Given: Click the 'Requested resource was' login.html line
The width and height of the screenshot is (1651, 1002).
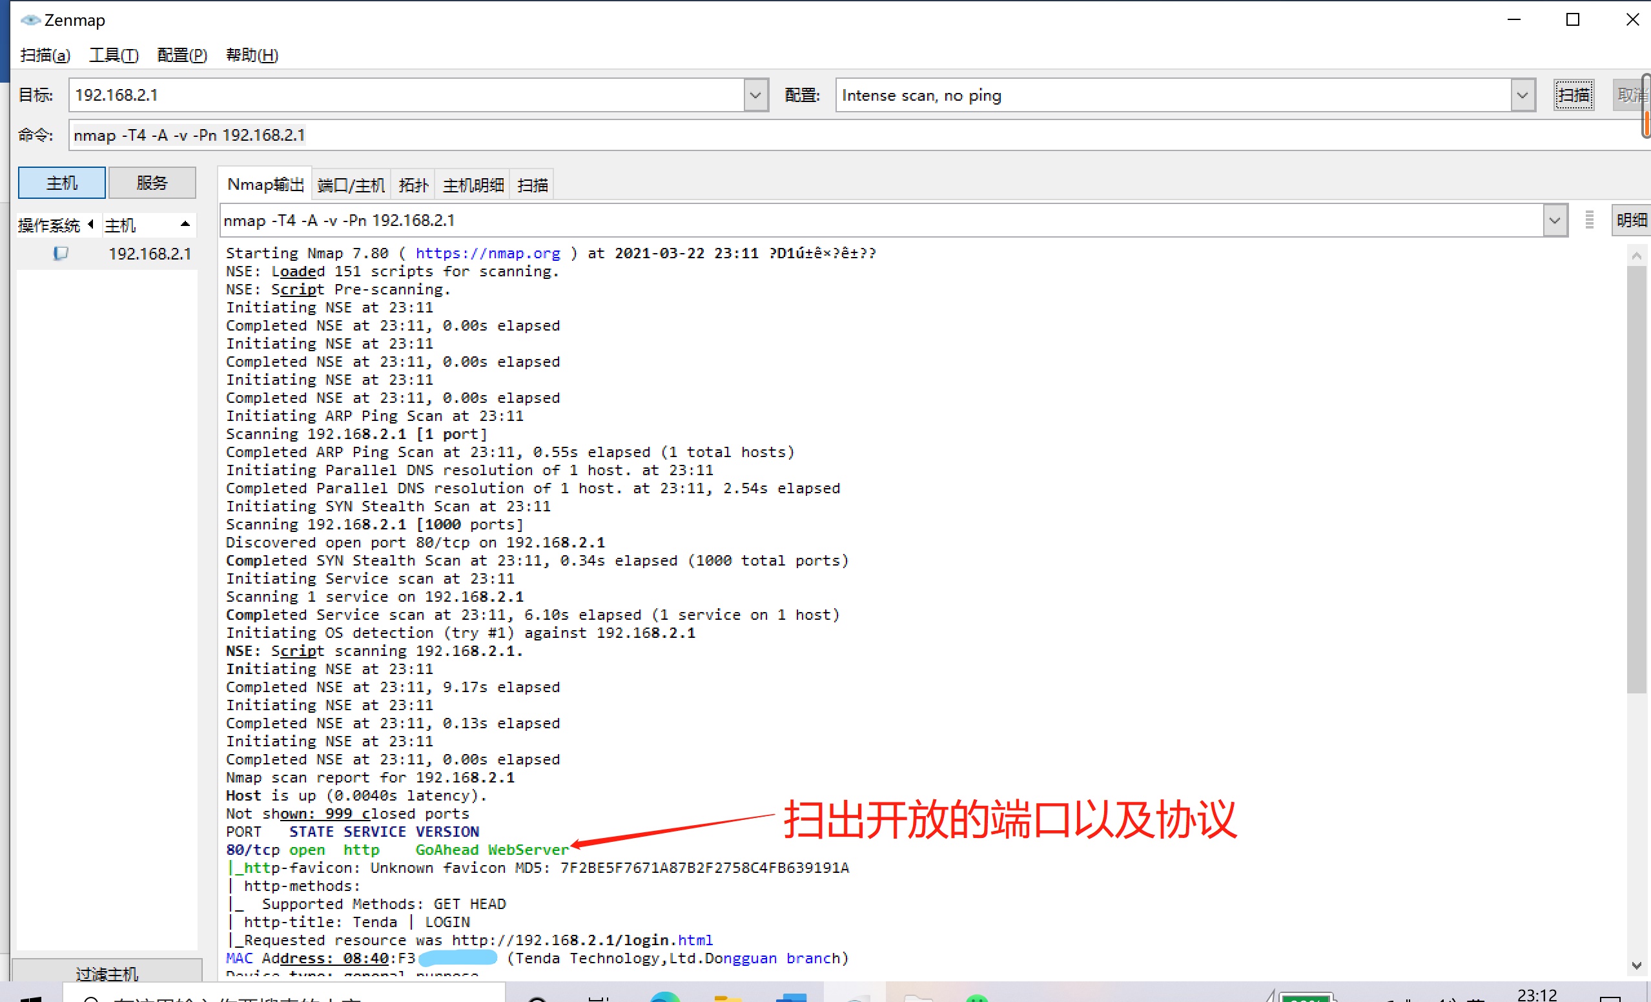Looking at the screenshot, I should point(469,941).
